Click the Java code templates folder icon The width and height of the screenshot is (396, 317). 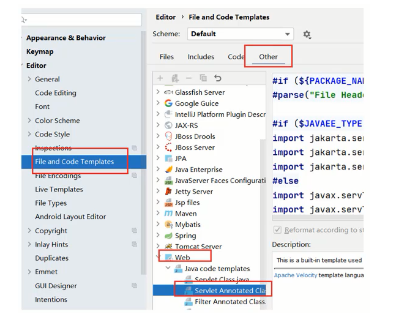(x=178, y=269)
